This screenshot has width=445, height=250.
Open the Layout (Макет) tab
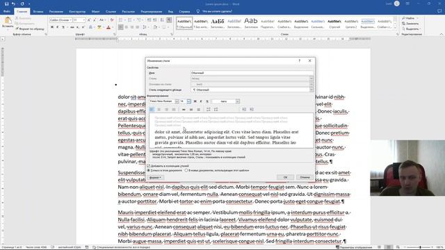(x=96, y=12)
